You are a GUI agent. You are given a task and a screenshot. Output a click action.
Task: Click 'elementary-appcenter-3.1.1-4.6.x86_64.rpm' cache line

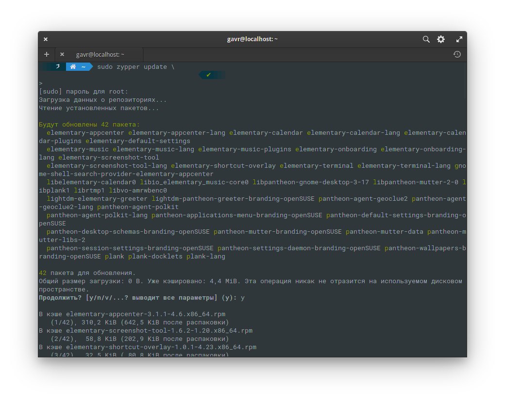[x=132, y=314]
